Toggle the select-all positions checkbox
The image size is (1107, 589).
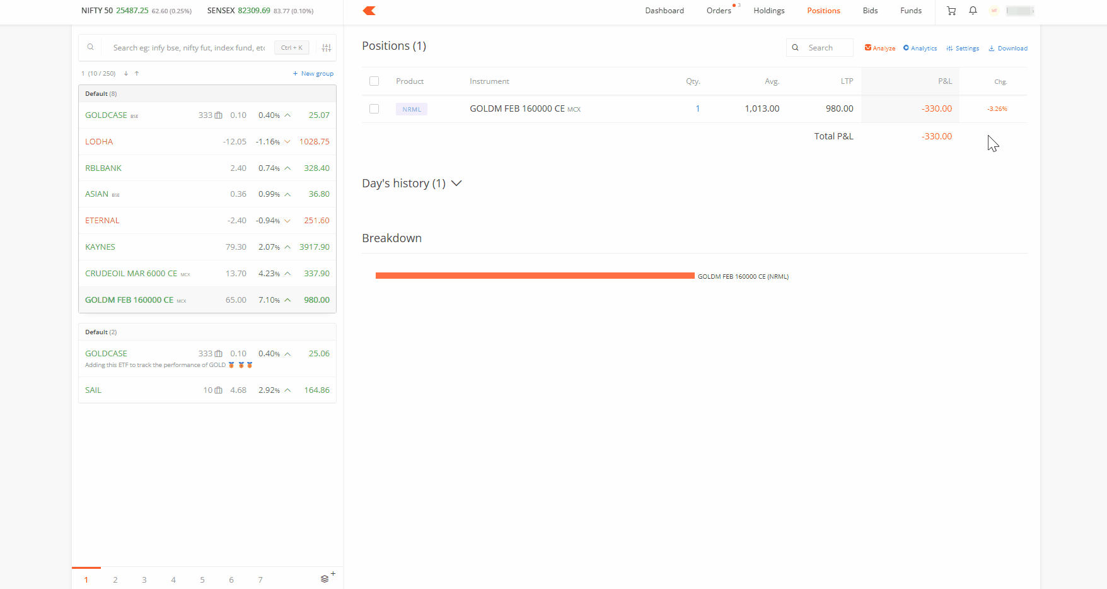pos(374,81)
